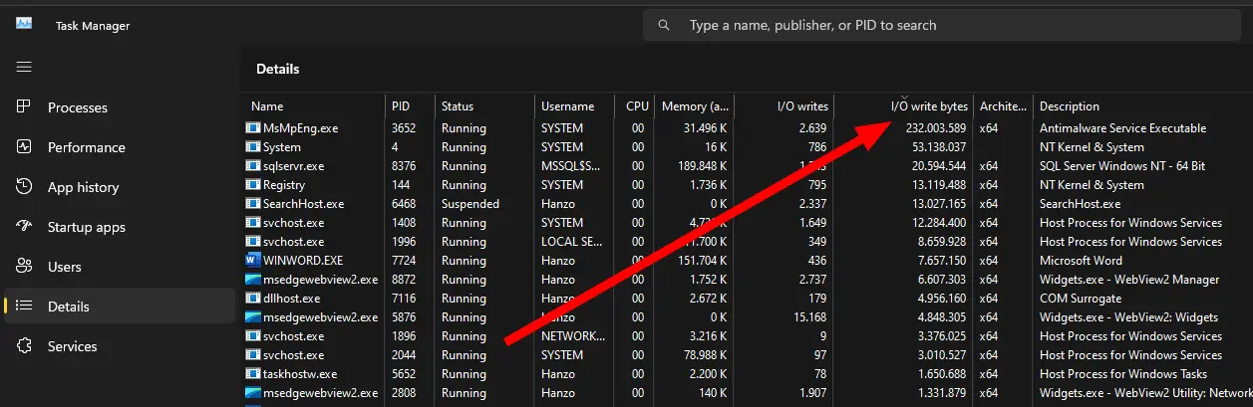Viewport: 1253px width, 407px height.
Task: Select the MsMpEng.exe process row
Action: pos(748,128)
